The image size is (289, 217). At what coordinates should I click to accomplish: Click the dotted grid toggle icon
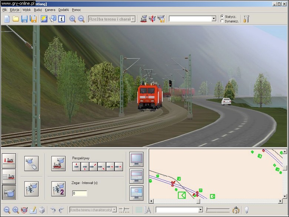(x=139, y=210)
